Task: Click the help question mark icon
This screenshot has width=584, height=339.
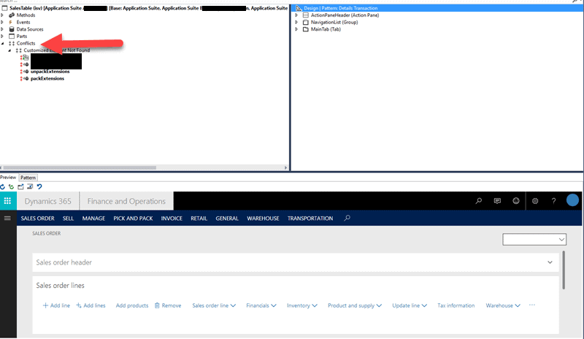Action: (x=554, y=201)
